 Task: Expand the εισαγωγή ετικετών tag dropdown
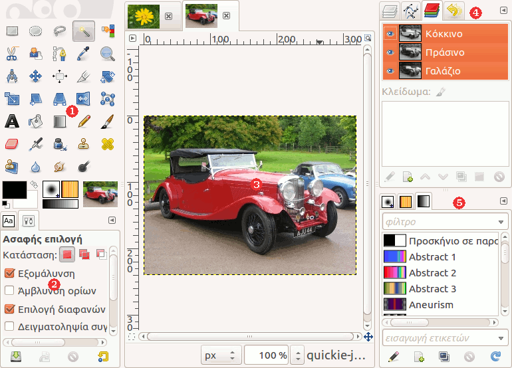501,337
